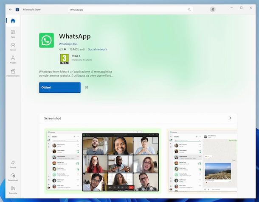Share the WhatsApp app page

pos(86,88)
